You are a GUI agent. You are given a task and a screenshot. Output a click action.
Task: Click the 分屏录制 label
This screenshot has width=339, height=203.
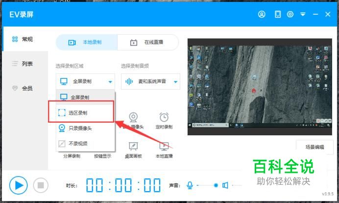(x=72, y=156)
